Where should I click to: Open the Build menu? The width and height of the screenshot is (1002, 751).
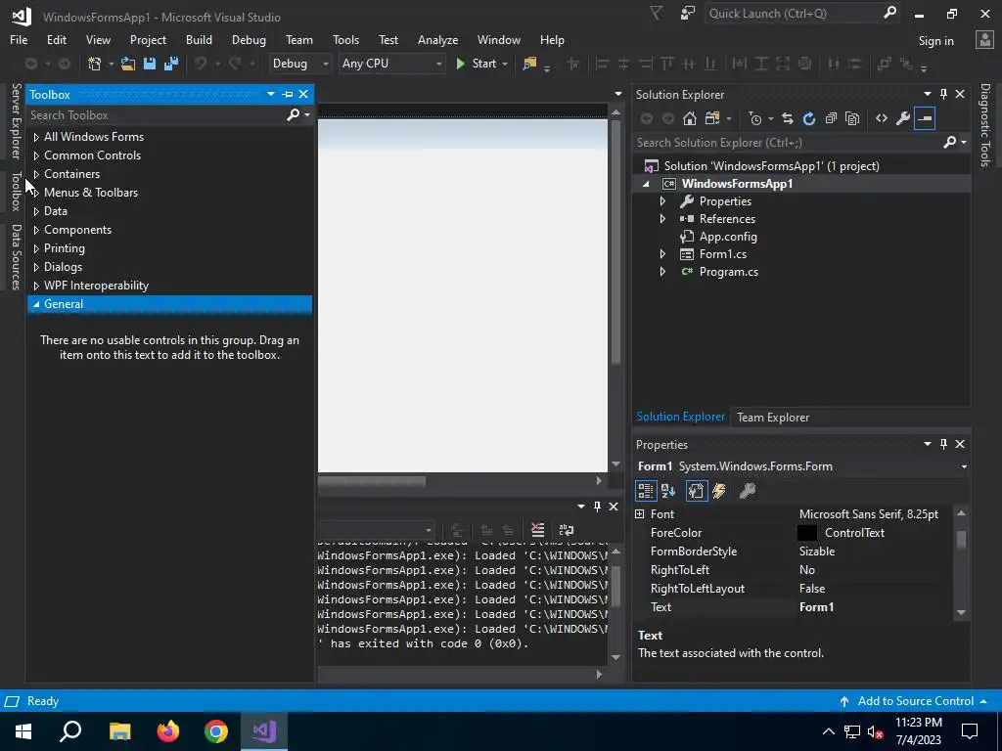[x=199, y=39]
